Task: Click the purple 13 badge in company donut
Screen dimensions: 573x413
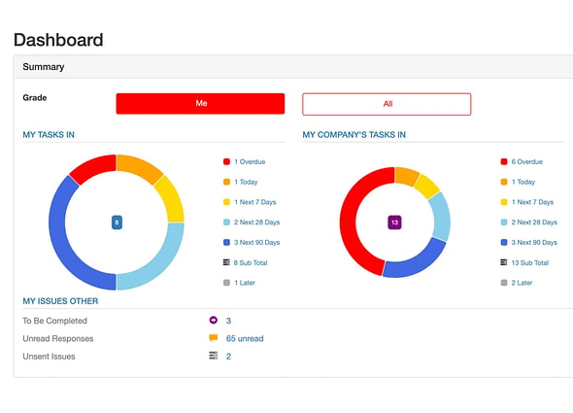Action: click(394, 223)
